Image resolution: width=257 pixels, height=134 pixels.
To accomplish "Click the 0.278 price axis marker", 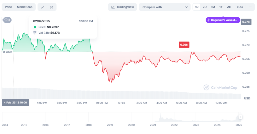I will [x=246, y=22].
